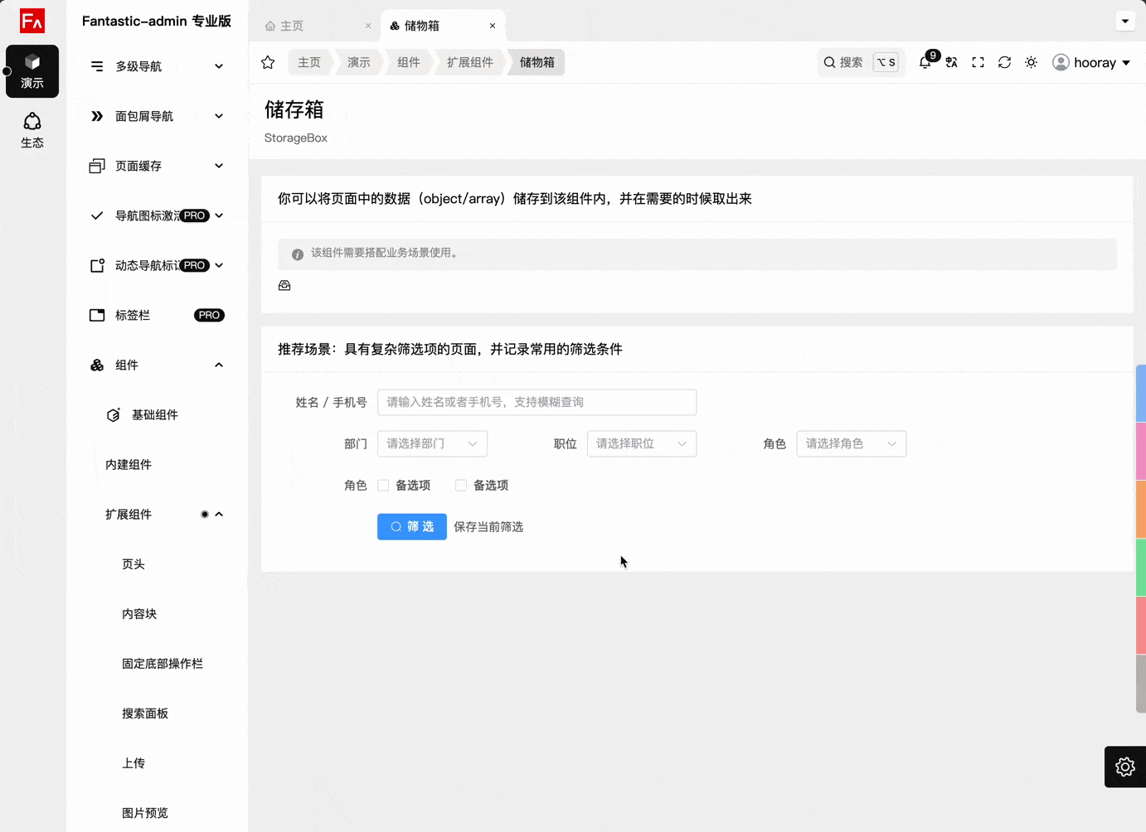The image size is (1146, 832).
Task: Collapse the 组件 menu chevron
Action: pos(219,365)
